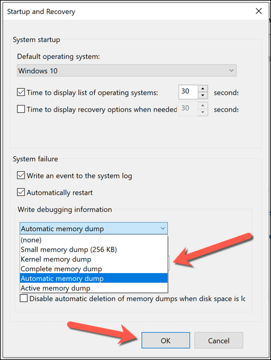
Task: Click the operating systems seconds input field
Action: pyautogui.click(x=188, y=92)
